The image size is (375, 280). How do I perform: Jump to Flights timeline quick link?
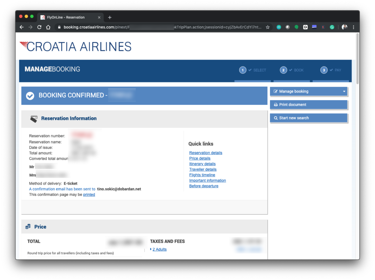coord(202,175)
